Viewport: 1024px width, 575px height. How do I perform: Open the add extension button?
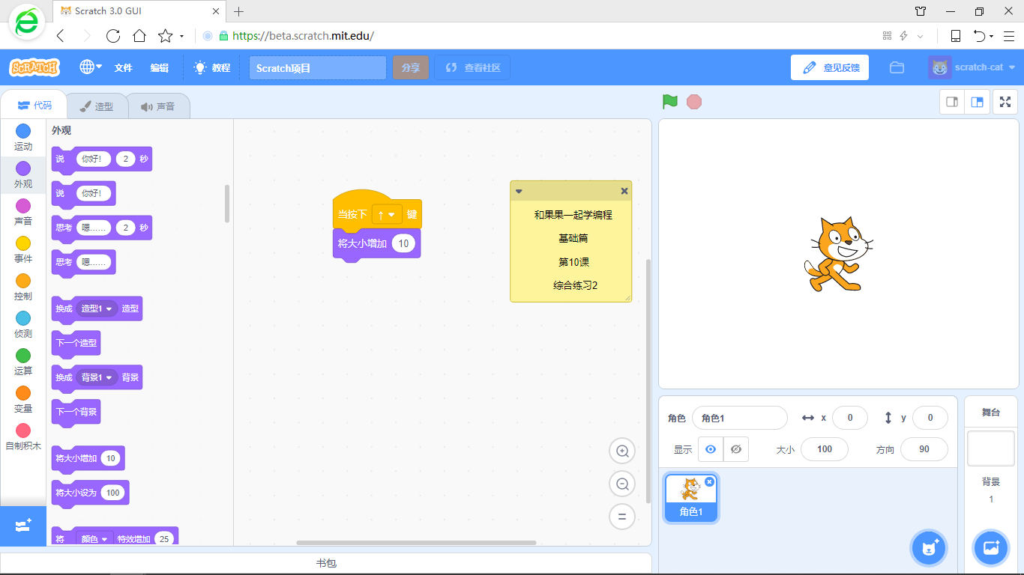pos(23,526)
